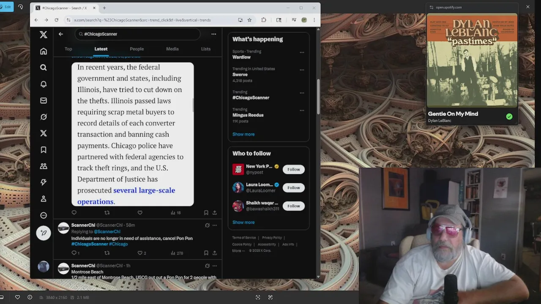
Task: Open Grok icon in X sidebar
Action: click(44, 117)
